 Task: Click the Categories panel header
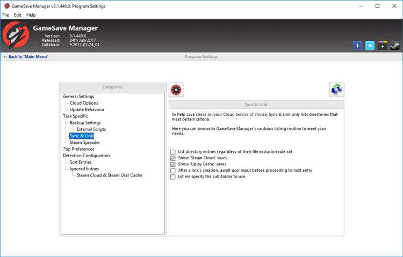pos(113,87)
